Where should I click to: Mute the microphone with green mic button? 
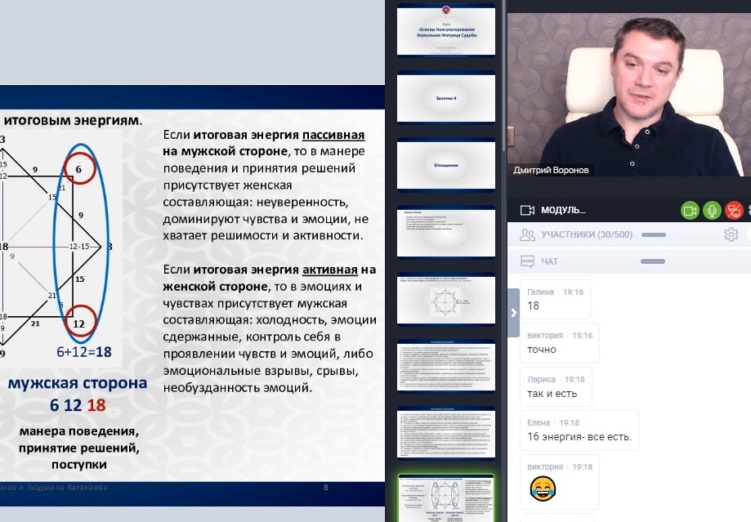[712, 210]
